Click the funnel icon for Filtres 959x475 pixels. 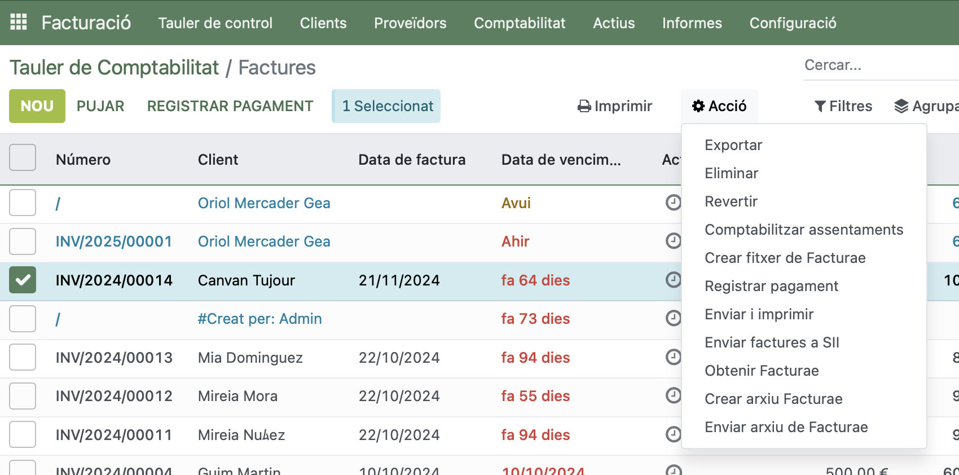tap(820, 106)
